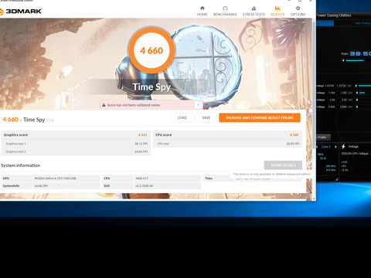
Task: Click the Profile button in tuning utility
Action: pyautogui.click(x=323, y=137)
